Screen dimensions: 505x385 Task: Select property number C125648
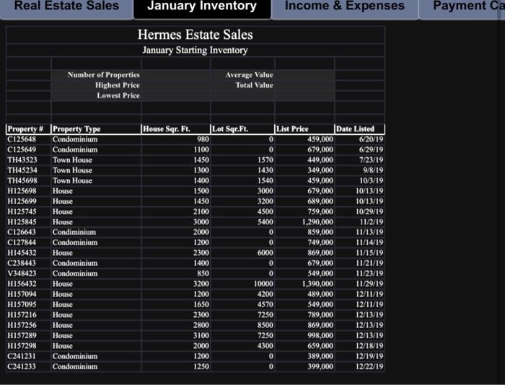(x=28, y=139)
